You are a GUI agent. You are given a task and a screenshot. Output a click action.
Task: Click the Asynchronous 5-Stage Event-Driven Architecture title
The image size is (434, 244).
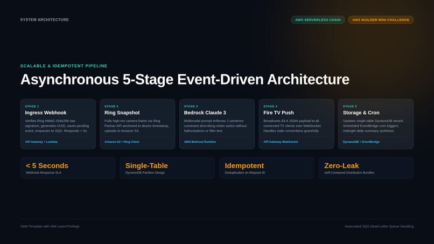point(185,80)
